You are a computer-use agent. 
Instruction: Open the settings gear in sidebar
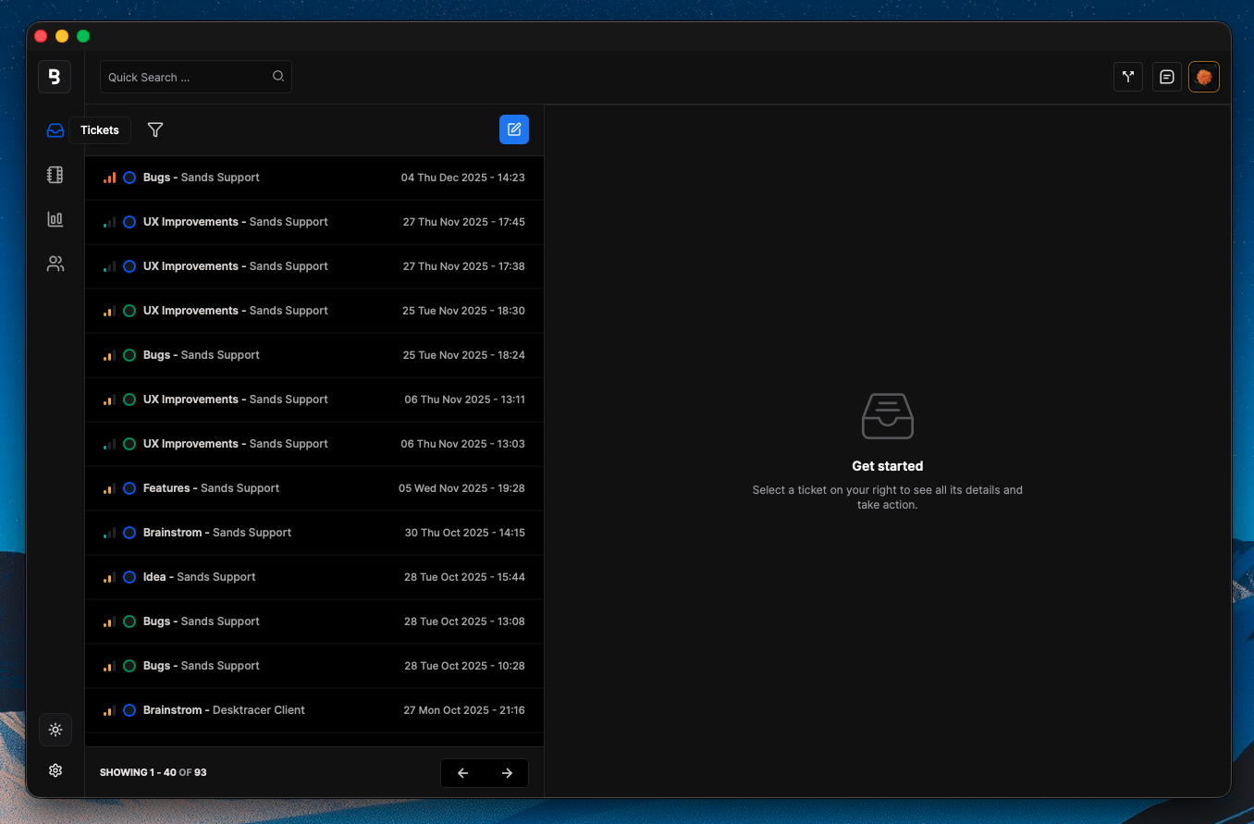coord(55,770)
